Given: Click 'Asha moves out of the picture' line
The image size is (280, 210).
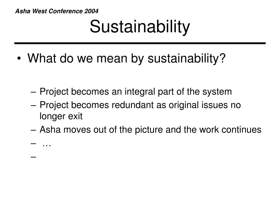Looking at the screenshot, I should 150,130.
